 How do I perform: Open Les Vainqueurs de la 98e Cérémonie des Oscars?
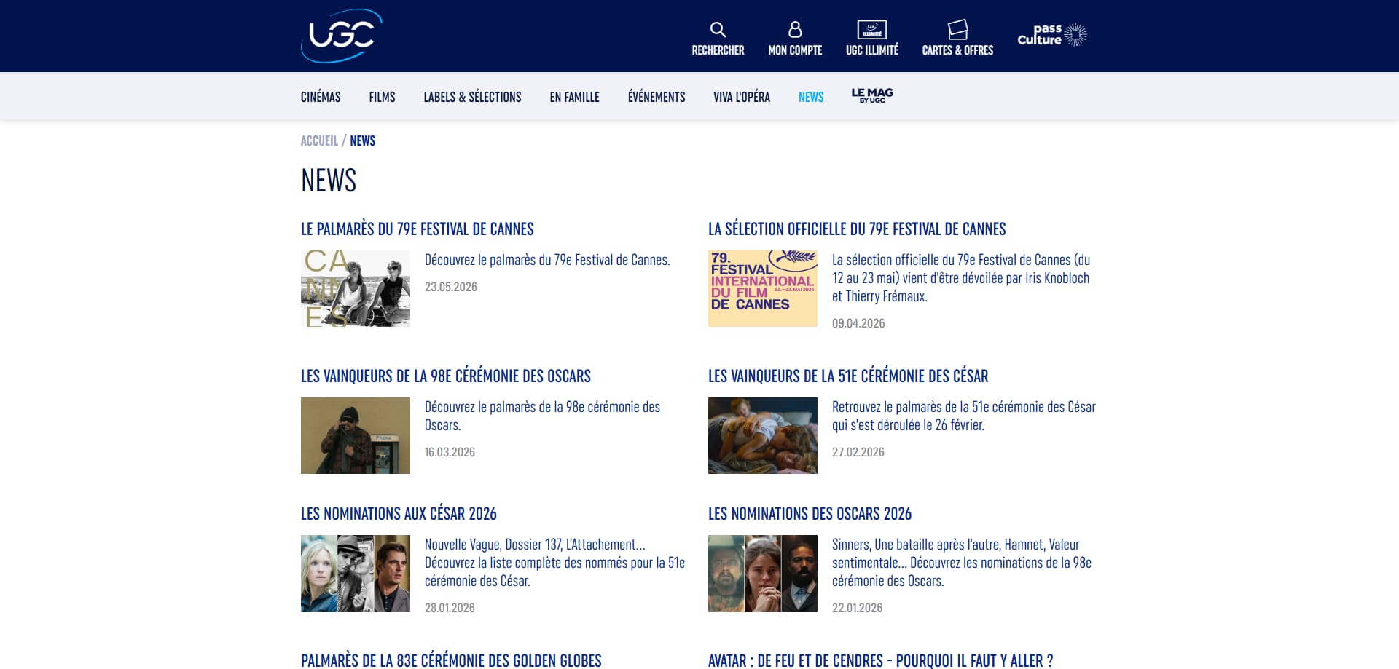446,376
